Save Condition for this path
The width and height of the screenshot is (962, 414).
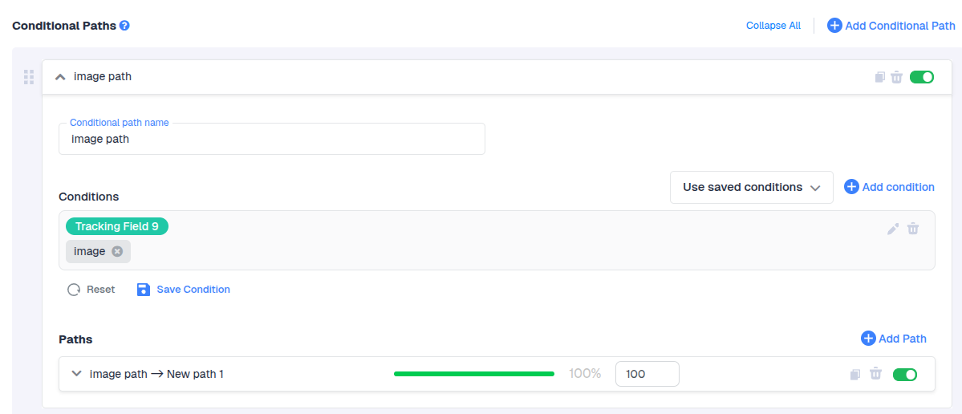(184, 290)
